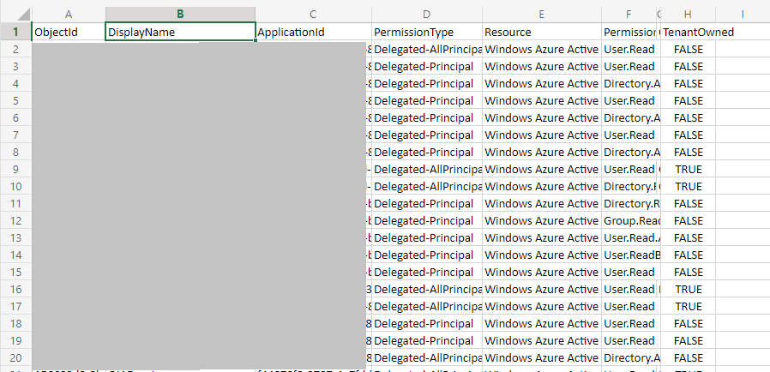Select row 9 header number
The height and width of the screenshot is (372, 770).
coord(15,170)
